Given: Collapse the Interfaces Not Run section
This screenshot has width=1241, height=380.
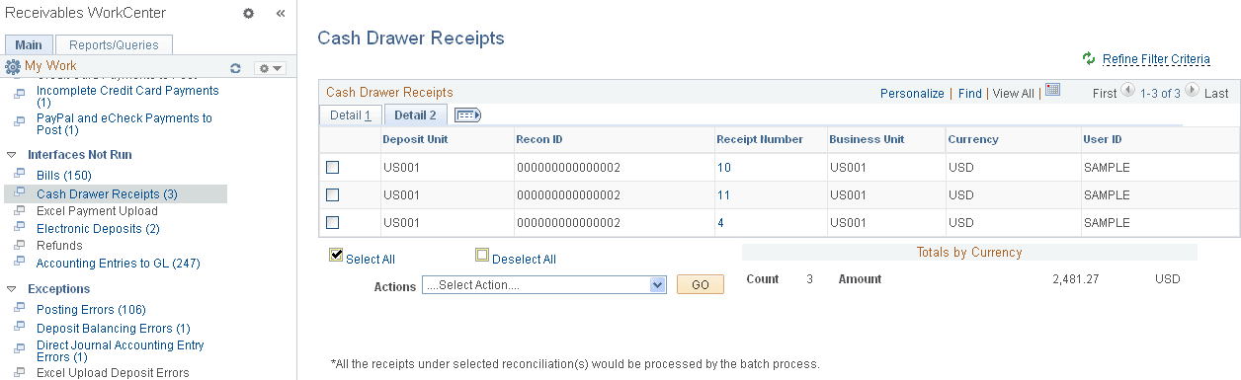Looking at the screenshot, I should pos(12,155).
